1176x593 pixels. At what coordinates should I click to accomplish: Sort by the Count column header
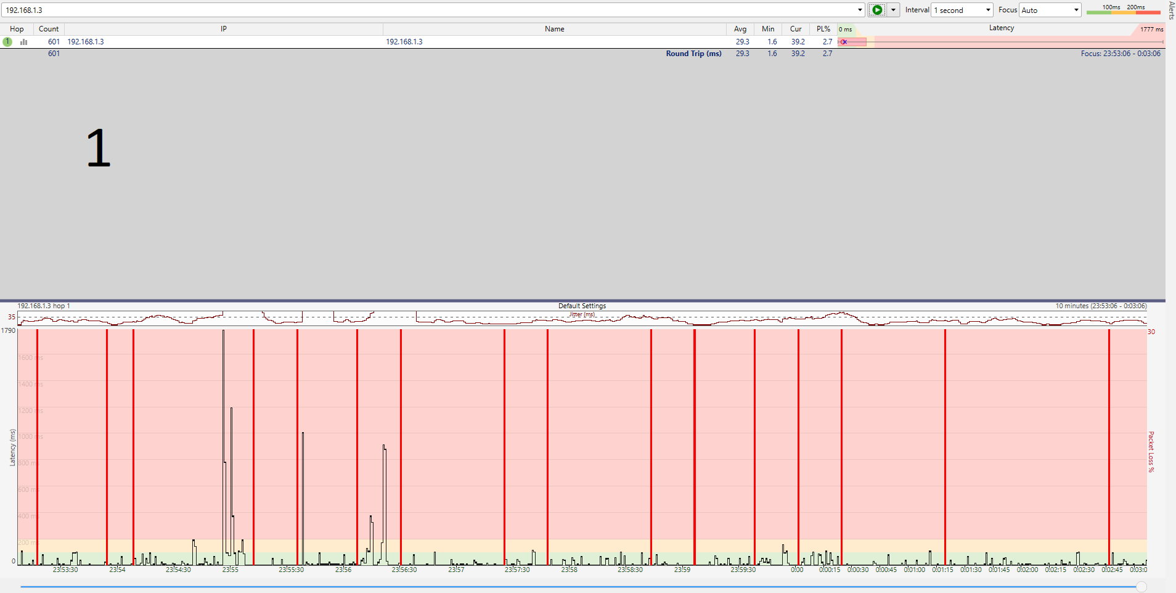(x=49, y=29)
